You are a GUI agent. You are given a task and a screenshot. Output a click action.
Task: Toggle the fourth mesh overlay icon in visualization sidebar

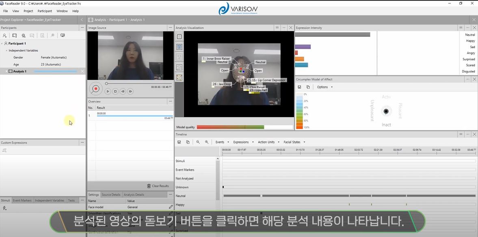(x=179, y=67)
